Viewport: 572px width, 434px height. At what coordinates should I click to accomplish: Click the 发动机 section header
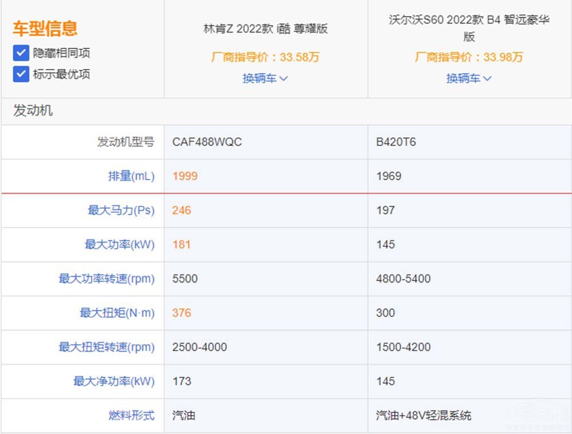(33, 111)
